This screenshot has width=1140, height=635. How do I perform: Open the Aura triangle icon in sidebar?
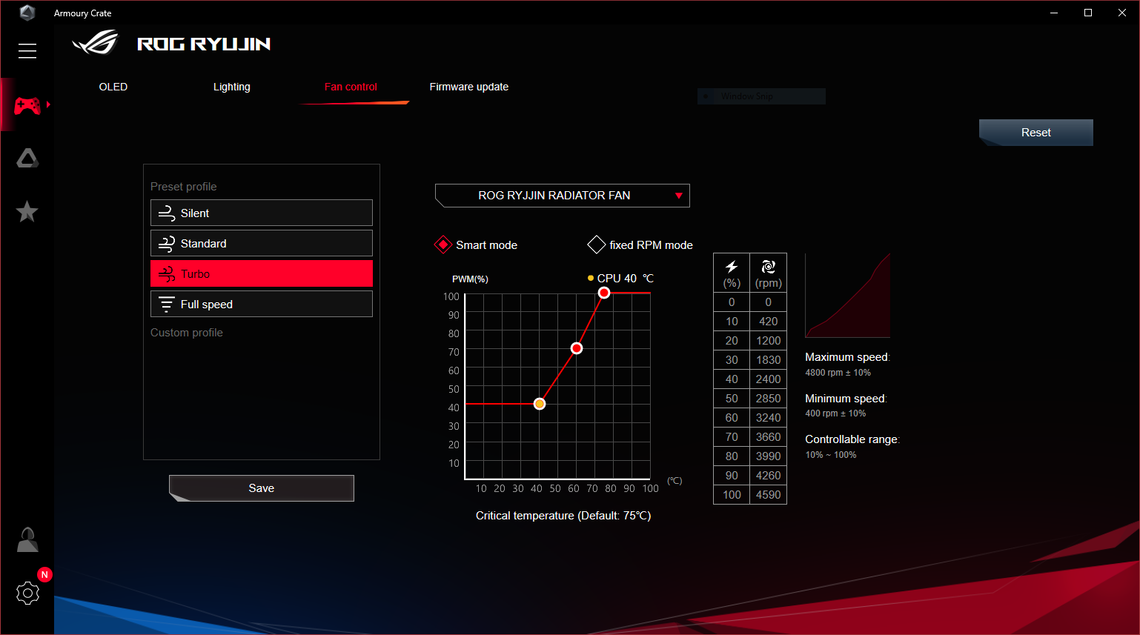click(27, 158)
